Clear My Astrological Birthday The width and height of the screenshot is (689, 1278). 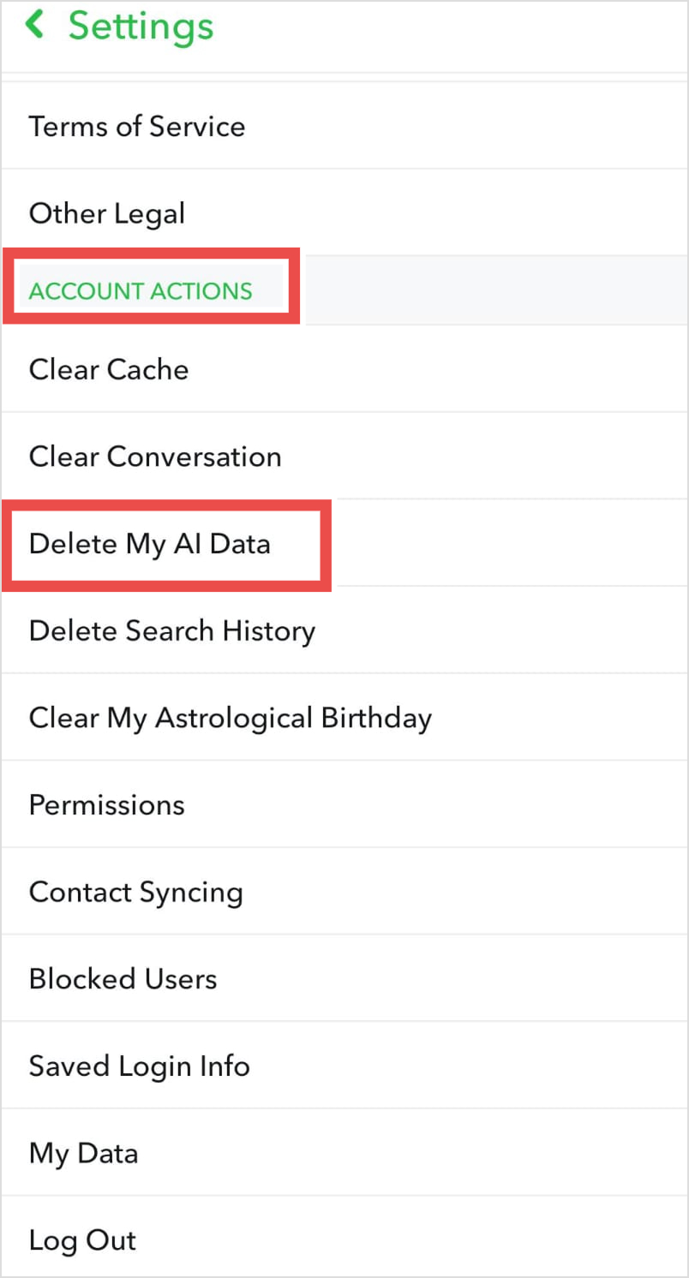230,718
